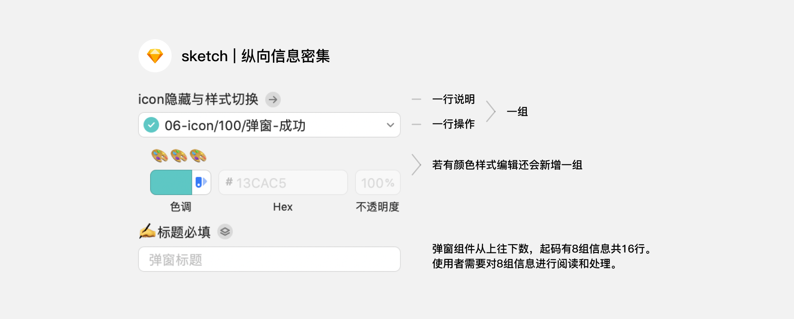Click the 100% opacity field
Viewport: 794px width, 319px height.
[x=378, y=183]
